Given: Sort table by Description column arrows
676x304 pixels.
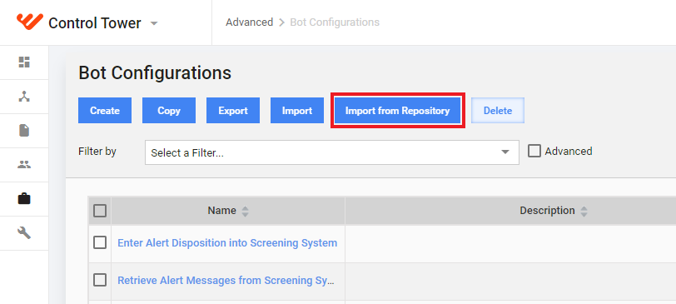Looking at the screenshot, I should pos(584,211).
